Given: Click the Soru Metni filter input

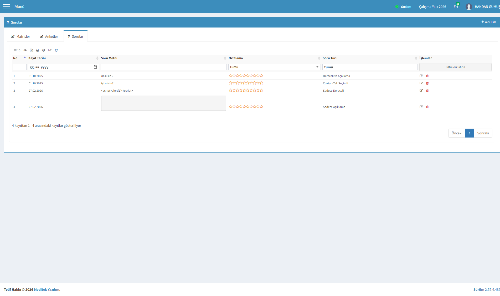Looking at the screenshot, I should tap(163, 67).
